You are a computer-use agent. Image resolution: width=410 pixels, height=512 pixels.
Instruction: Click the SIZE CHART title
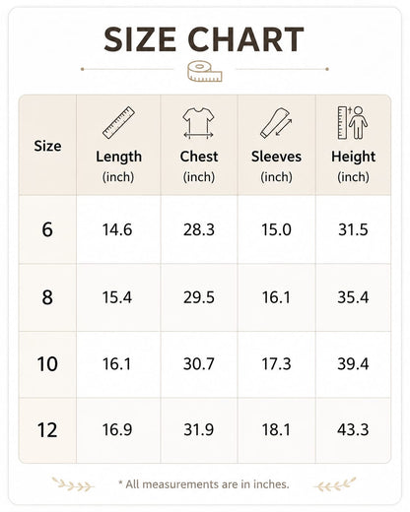point(204,39)
